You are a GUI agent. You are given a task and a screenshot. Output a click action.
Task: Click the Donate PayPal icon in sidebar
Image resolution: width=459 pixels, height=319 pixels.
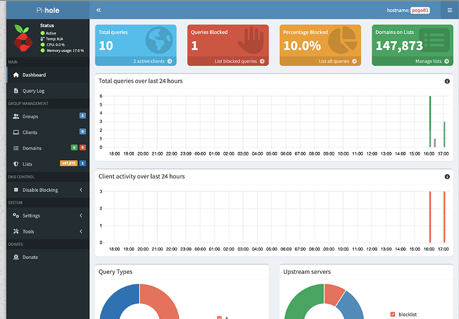(16, 257)
